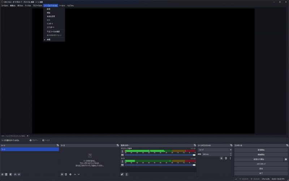This screenshot has height=181, width=289.
Task: Enable スタジオモード button
Action: pos(261,164)
